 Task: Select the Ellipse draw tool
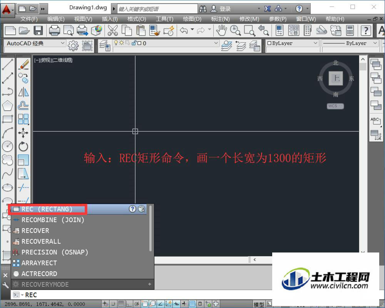[x=7, y=187]
